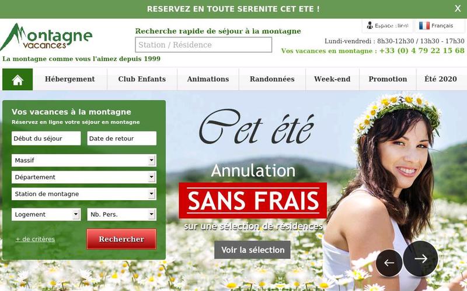This screenshot has height=291, width=467.
Task: Focus the Station / Résidence search field
Action: point(203,45)
